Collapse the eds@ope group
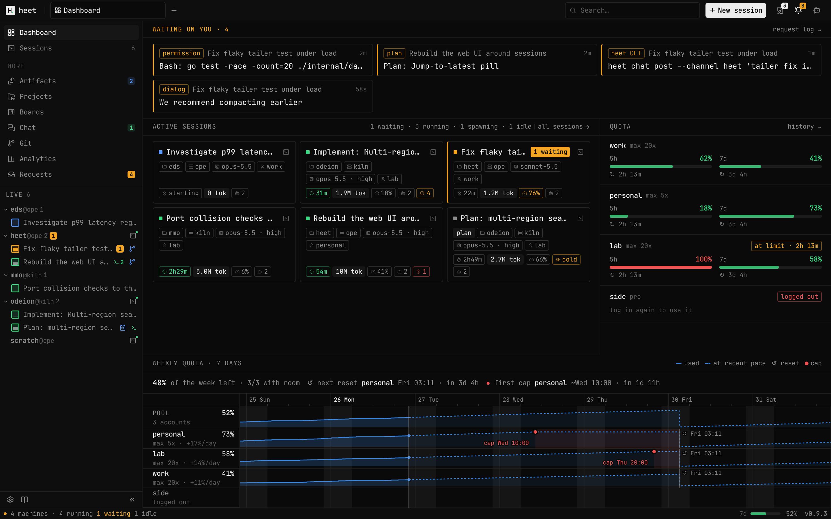 pos(5,209)
